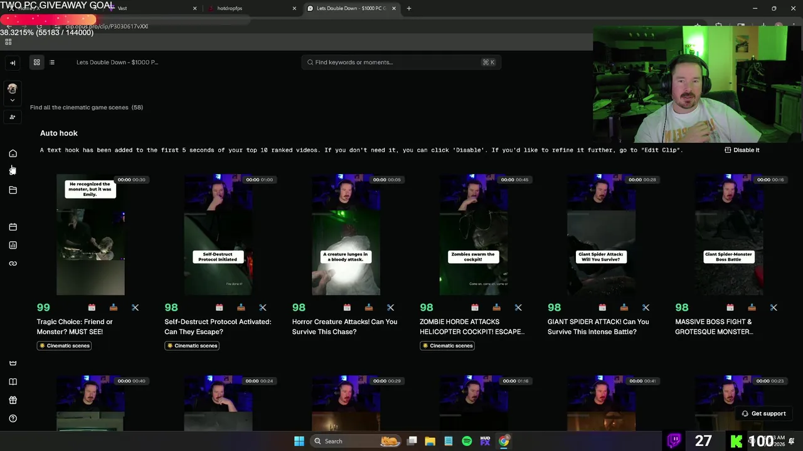The height and width of the screenshot is (451, 803).
Task: Open the Windows Start menu
Action: point(299,441)
